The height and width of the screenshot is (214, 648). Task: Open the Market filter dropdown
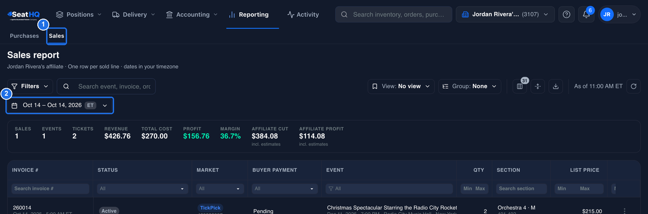[220, 189]
